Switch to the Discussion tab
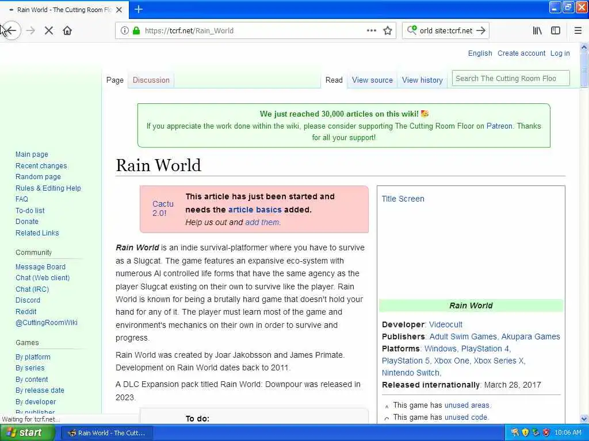Viewport: 589px width, 441px height. (x=151, y=80)
